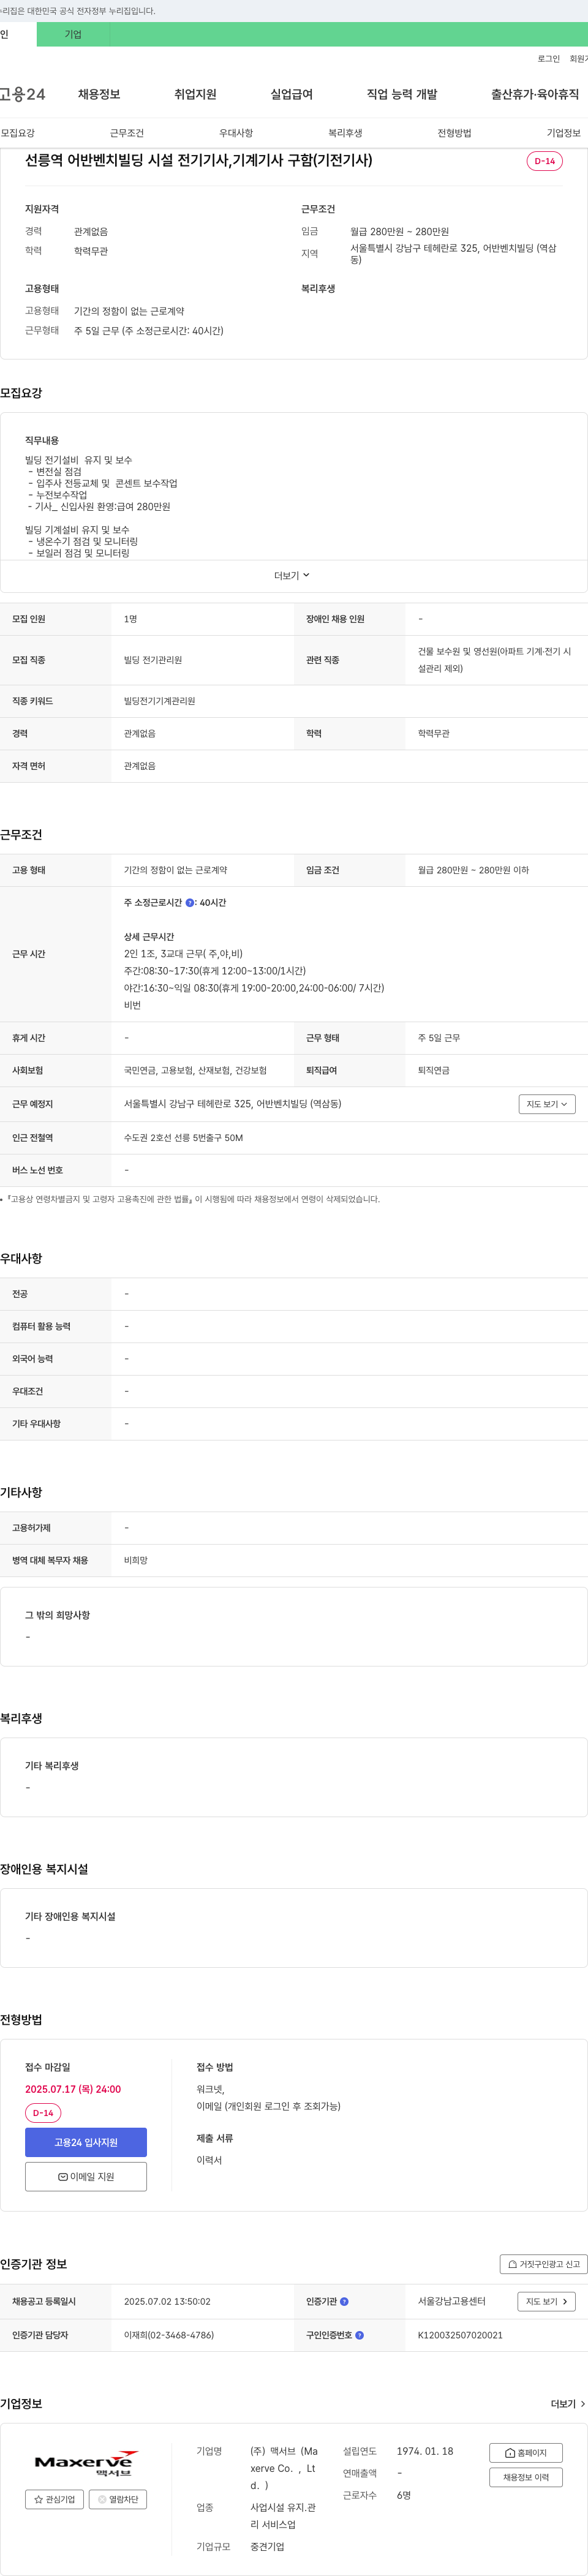The height and width of the screenshot is (2576, 588).
Task: Click 고용24 입사지원 apply button
Action: click(x=86, y=2142)
